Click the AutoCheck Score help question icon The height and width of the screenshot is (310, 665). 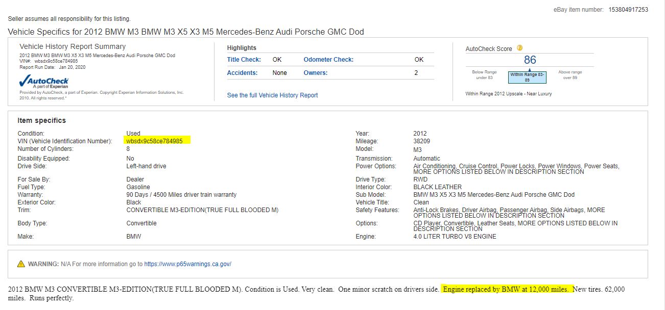519,48
